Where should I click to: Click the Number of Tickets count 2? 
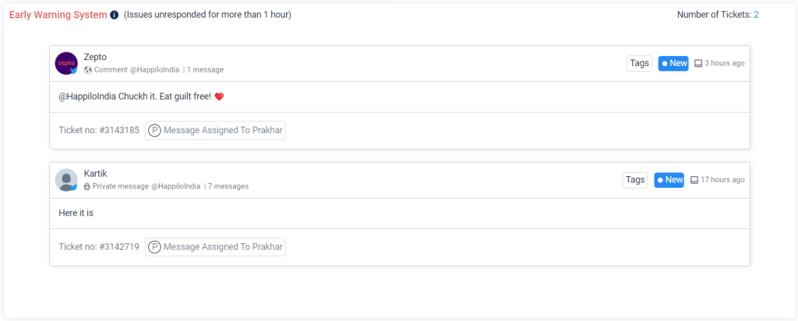click(756, 15)
